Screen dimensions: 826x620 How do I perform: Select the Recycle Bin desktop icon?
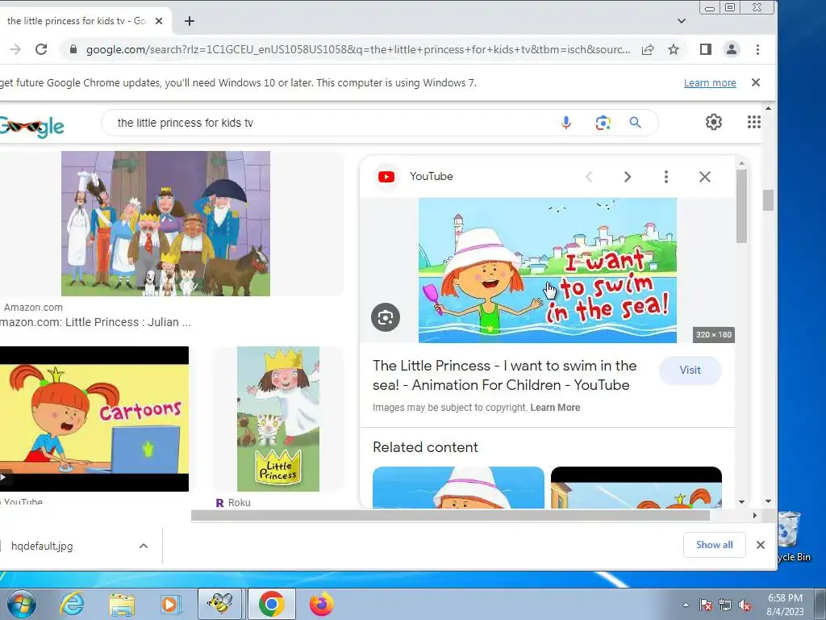[x=794, y=537]
